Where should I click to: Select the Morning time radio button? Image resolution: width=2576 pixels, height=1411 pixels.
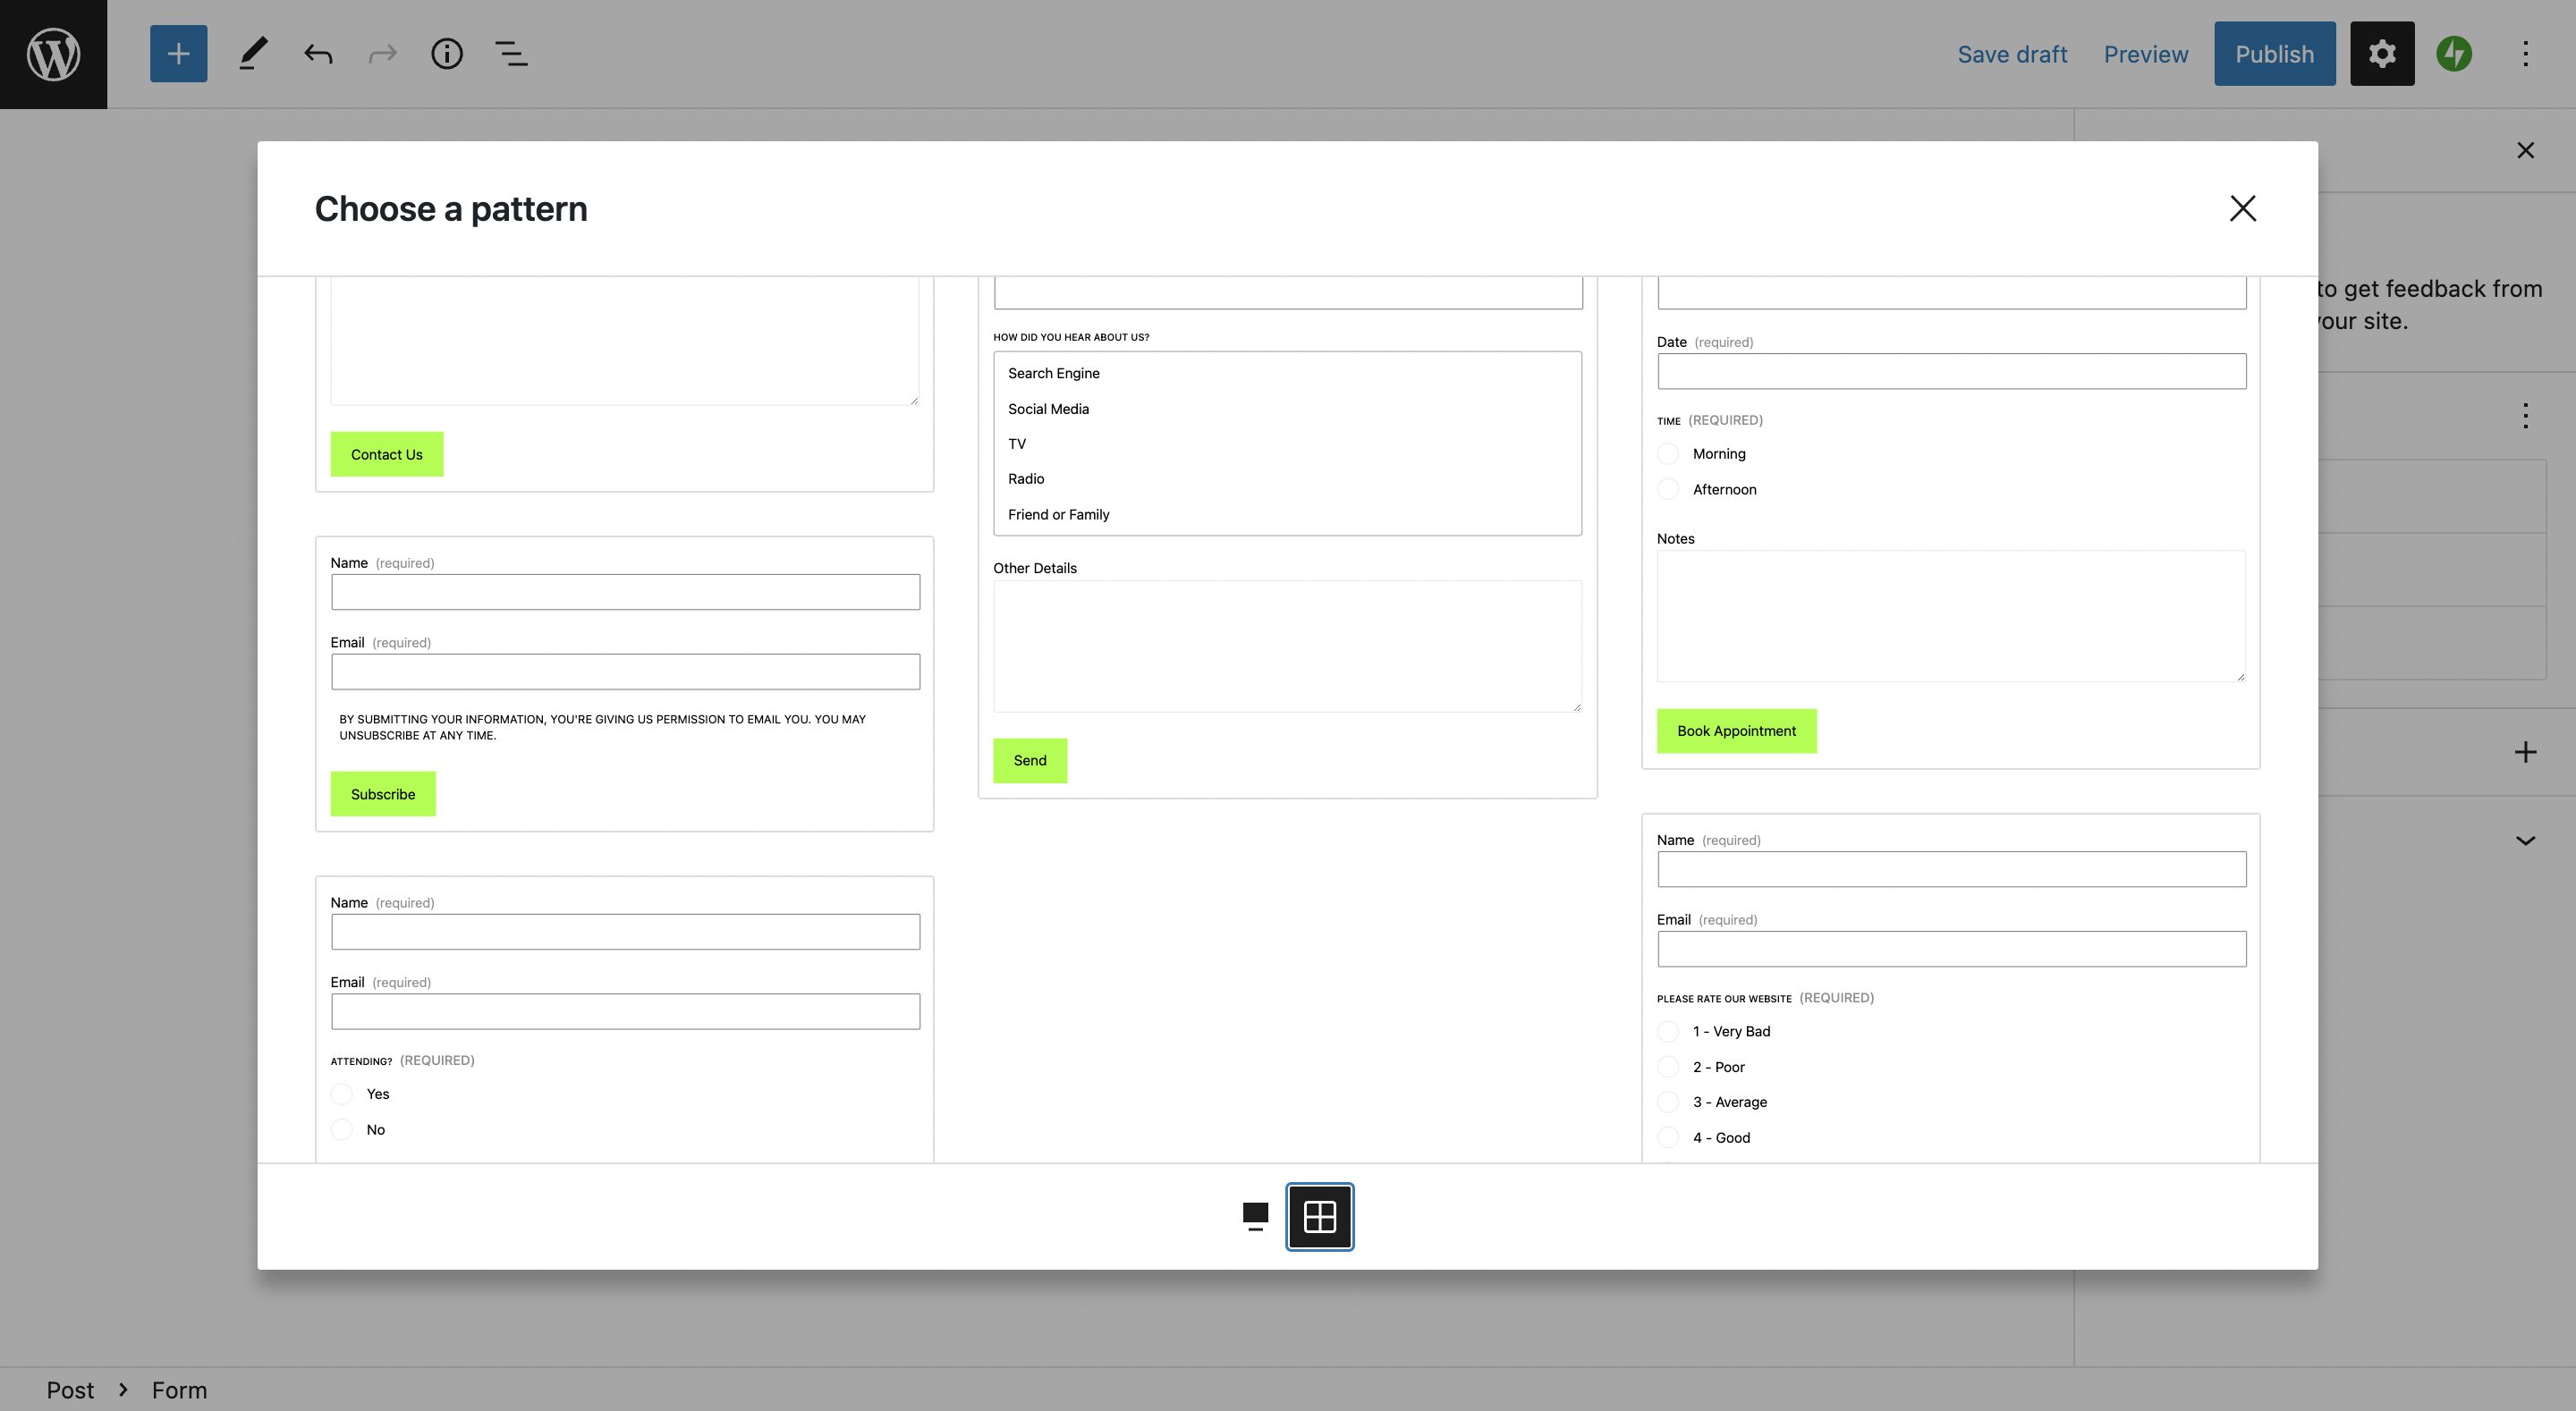[1668, 454]
